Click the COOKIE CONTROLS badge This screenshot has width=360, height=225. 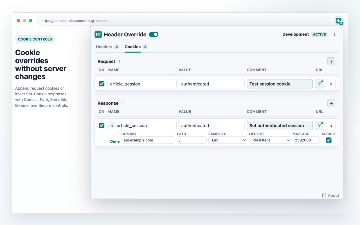(x=35, y=39)
